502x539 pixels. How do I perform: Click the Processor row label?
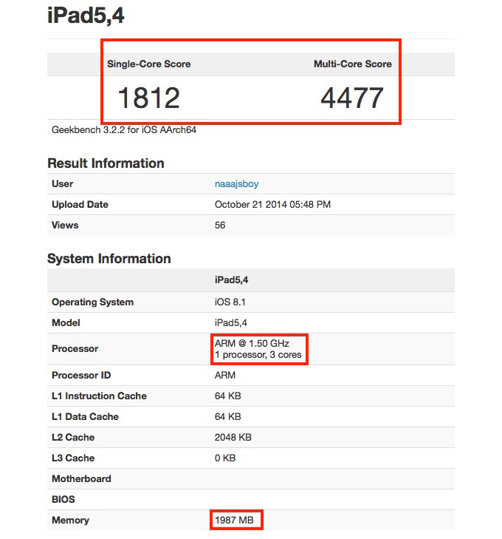pyautogui.click(x=75, y=349)
